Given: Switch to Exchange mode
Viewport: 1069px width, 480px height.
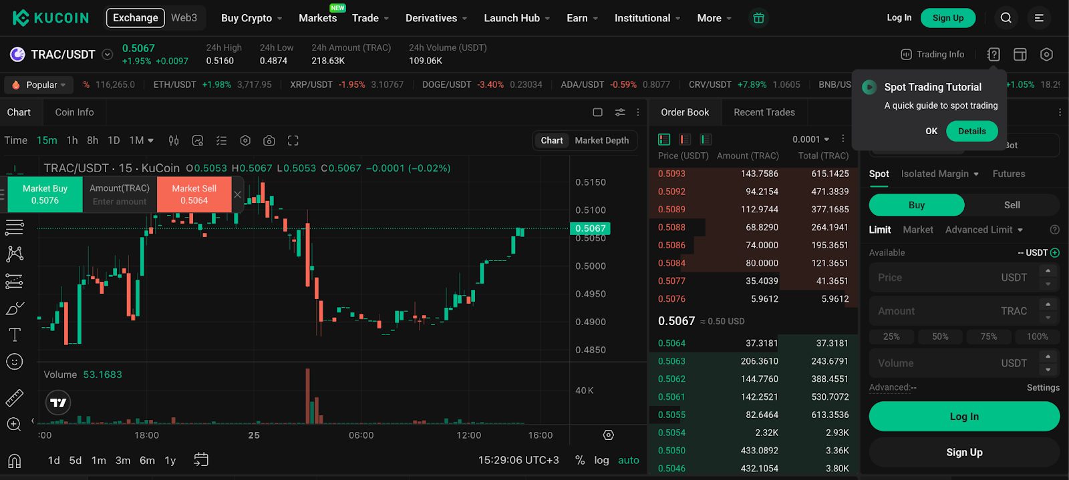Looking at the screenshot, I should tap(136, 18).
